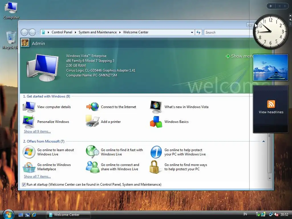Viewport: 292px width, 219px height.
Task: Click Welcome Center scrollbar down arrow
Action: coord(269,179)
